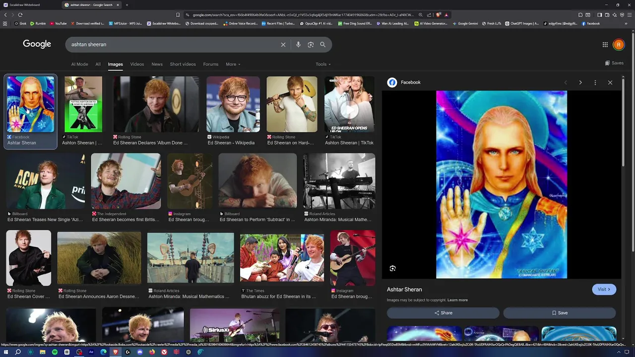This screenshot has height=357, width=635.
Task: Close the image preview panel
Action: pyautogui.click(x=610, y=82)
